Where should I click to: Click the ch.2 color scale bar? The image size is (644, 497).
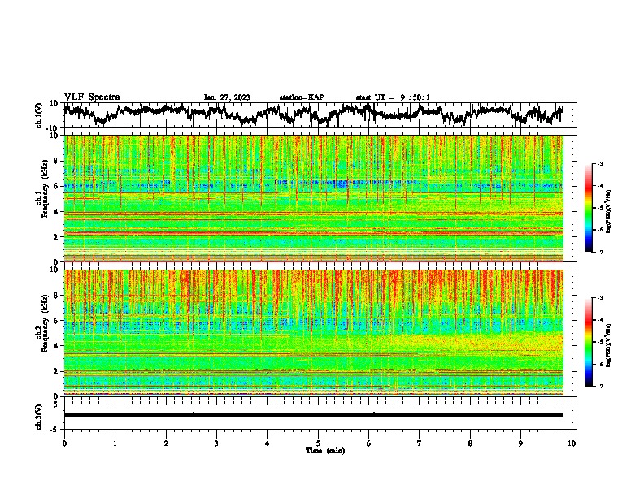589,342
